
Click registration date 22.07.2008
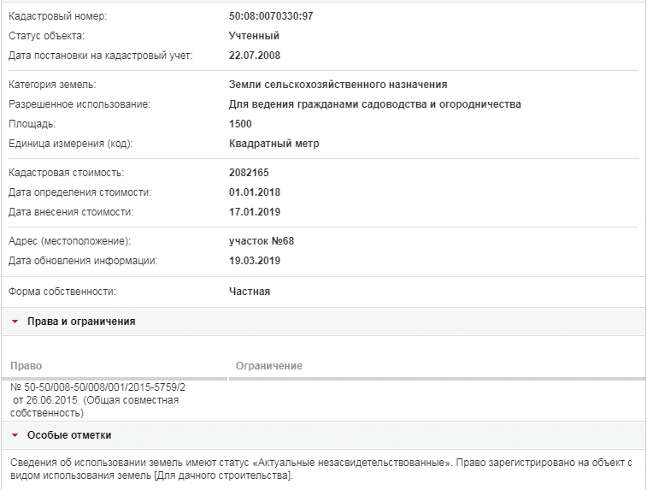tap(255, 56)
